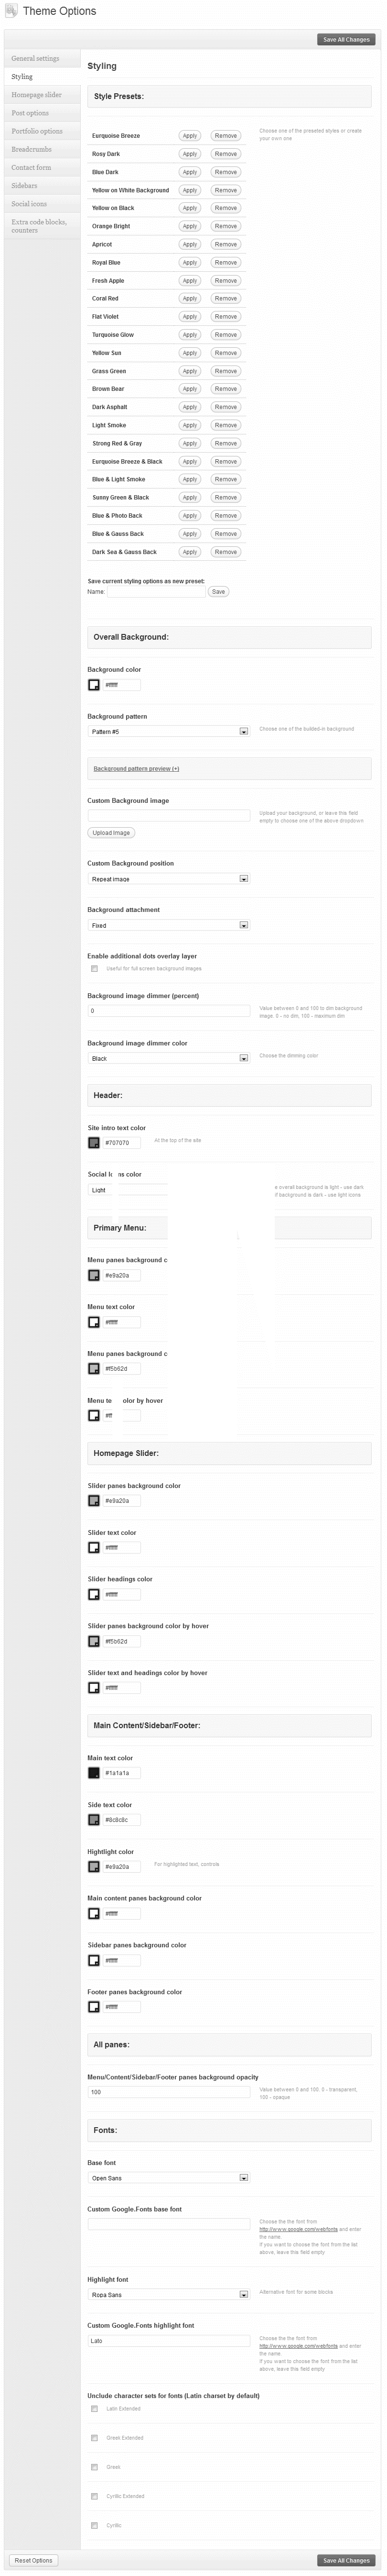The width and height of the screenshot is (387, 2576).
Task: Enable additional dots overlay layer checkbox
Action: coord(94,968)
